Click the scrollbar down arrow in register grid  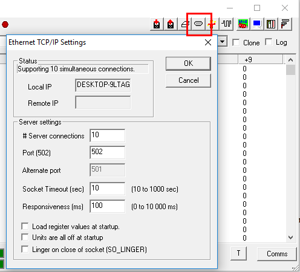290,238
